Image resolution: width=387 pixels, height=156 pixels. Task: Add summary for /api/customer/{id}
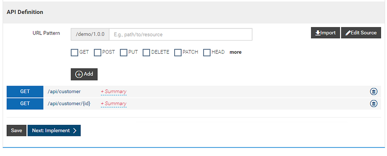click(113, 104)
